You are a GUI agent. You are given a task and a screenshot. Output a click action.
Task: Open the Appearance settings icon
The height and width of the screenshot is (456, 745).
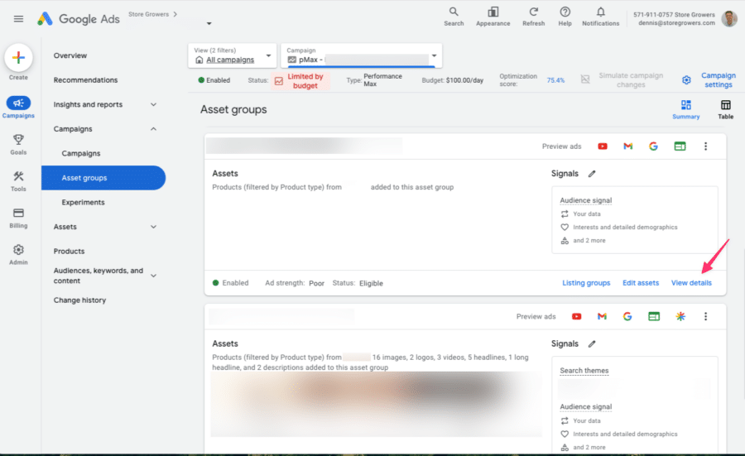pos(493,17)
